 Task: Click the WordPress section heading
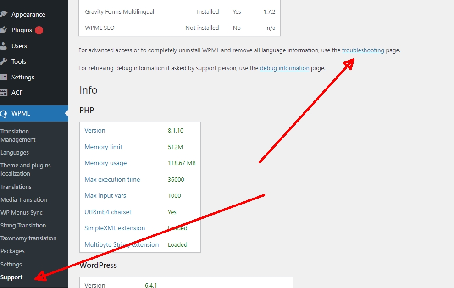point(98,265)
